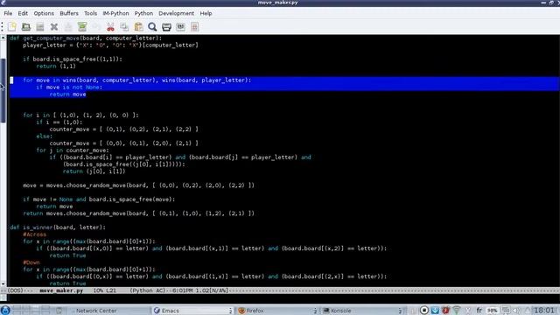Viewport: 560px width, 315px height.
Task: Open the Python menu
Action: [143, 13]
